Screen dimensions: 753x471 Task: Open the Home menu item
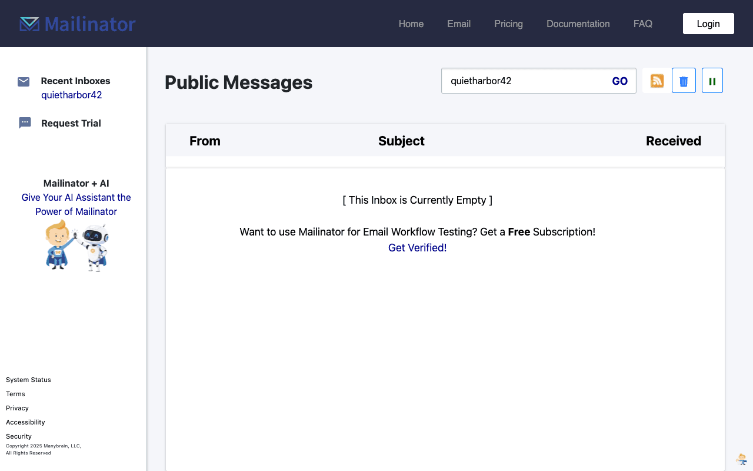point(411,24)
